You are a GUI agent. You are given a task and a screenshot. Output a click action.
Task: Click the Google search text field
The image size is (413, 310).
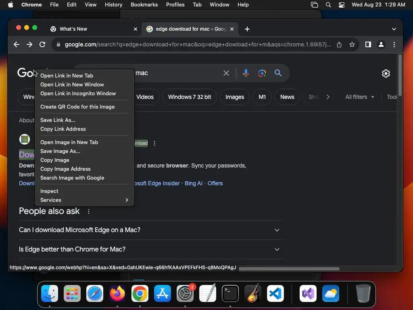178,73
